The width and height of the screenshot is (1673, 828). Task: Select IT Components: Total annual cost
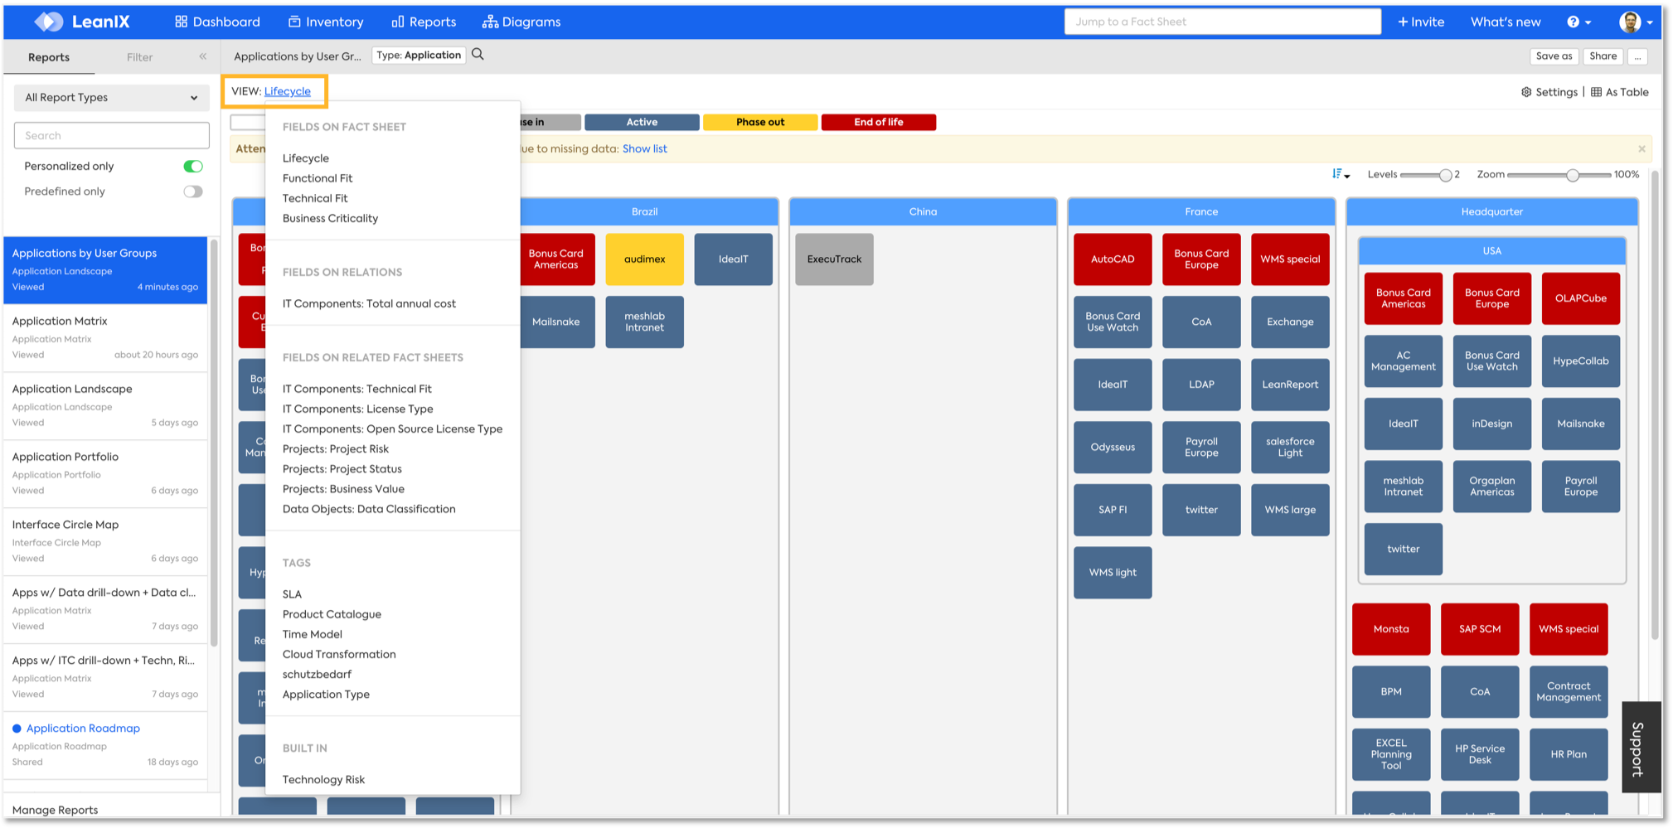(369, 303)
